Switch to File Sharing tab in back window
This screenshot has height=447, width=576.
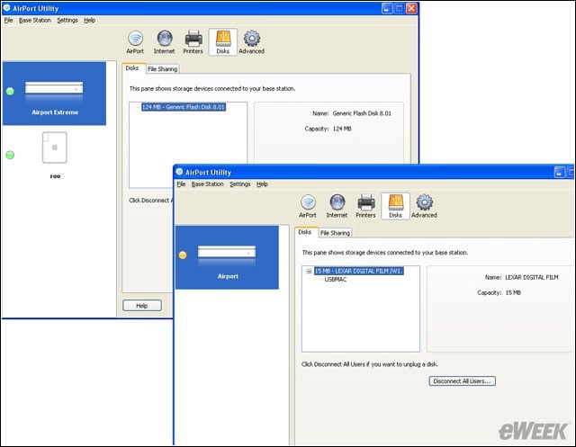click(162, 69)
